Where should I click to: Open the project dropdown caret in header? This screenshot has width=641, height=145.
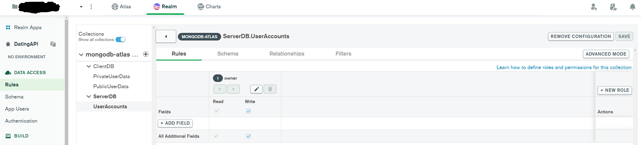click(81, 7)
